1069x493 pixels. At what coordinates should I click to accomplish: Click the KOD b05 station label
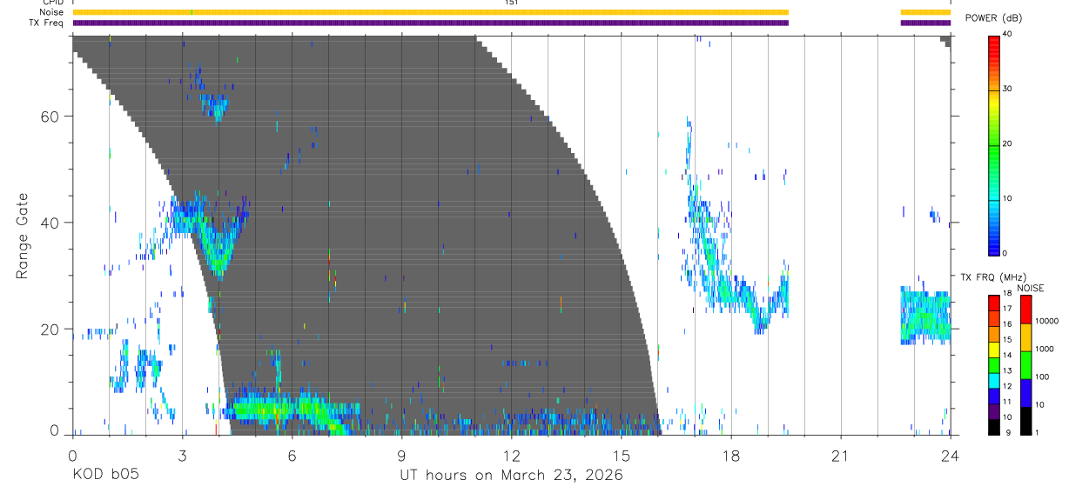(105, 475)
